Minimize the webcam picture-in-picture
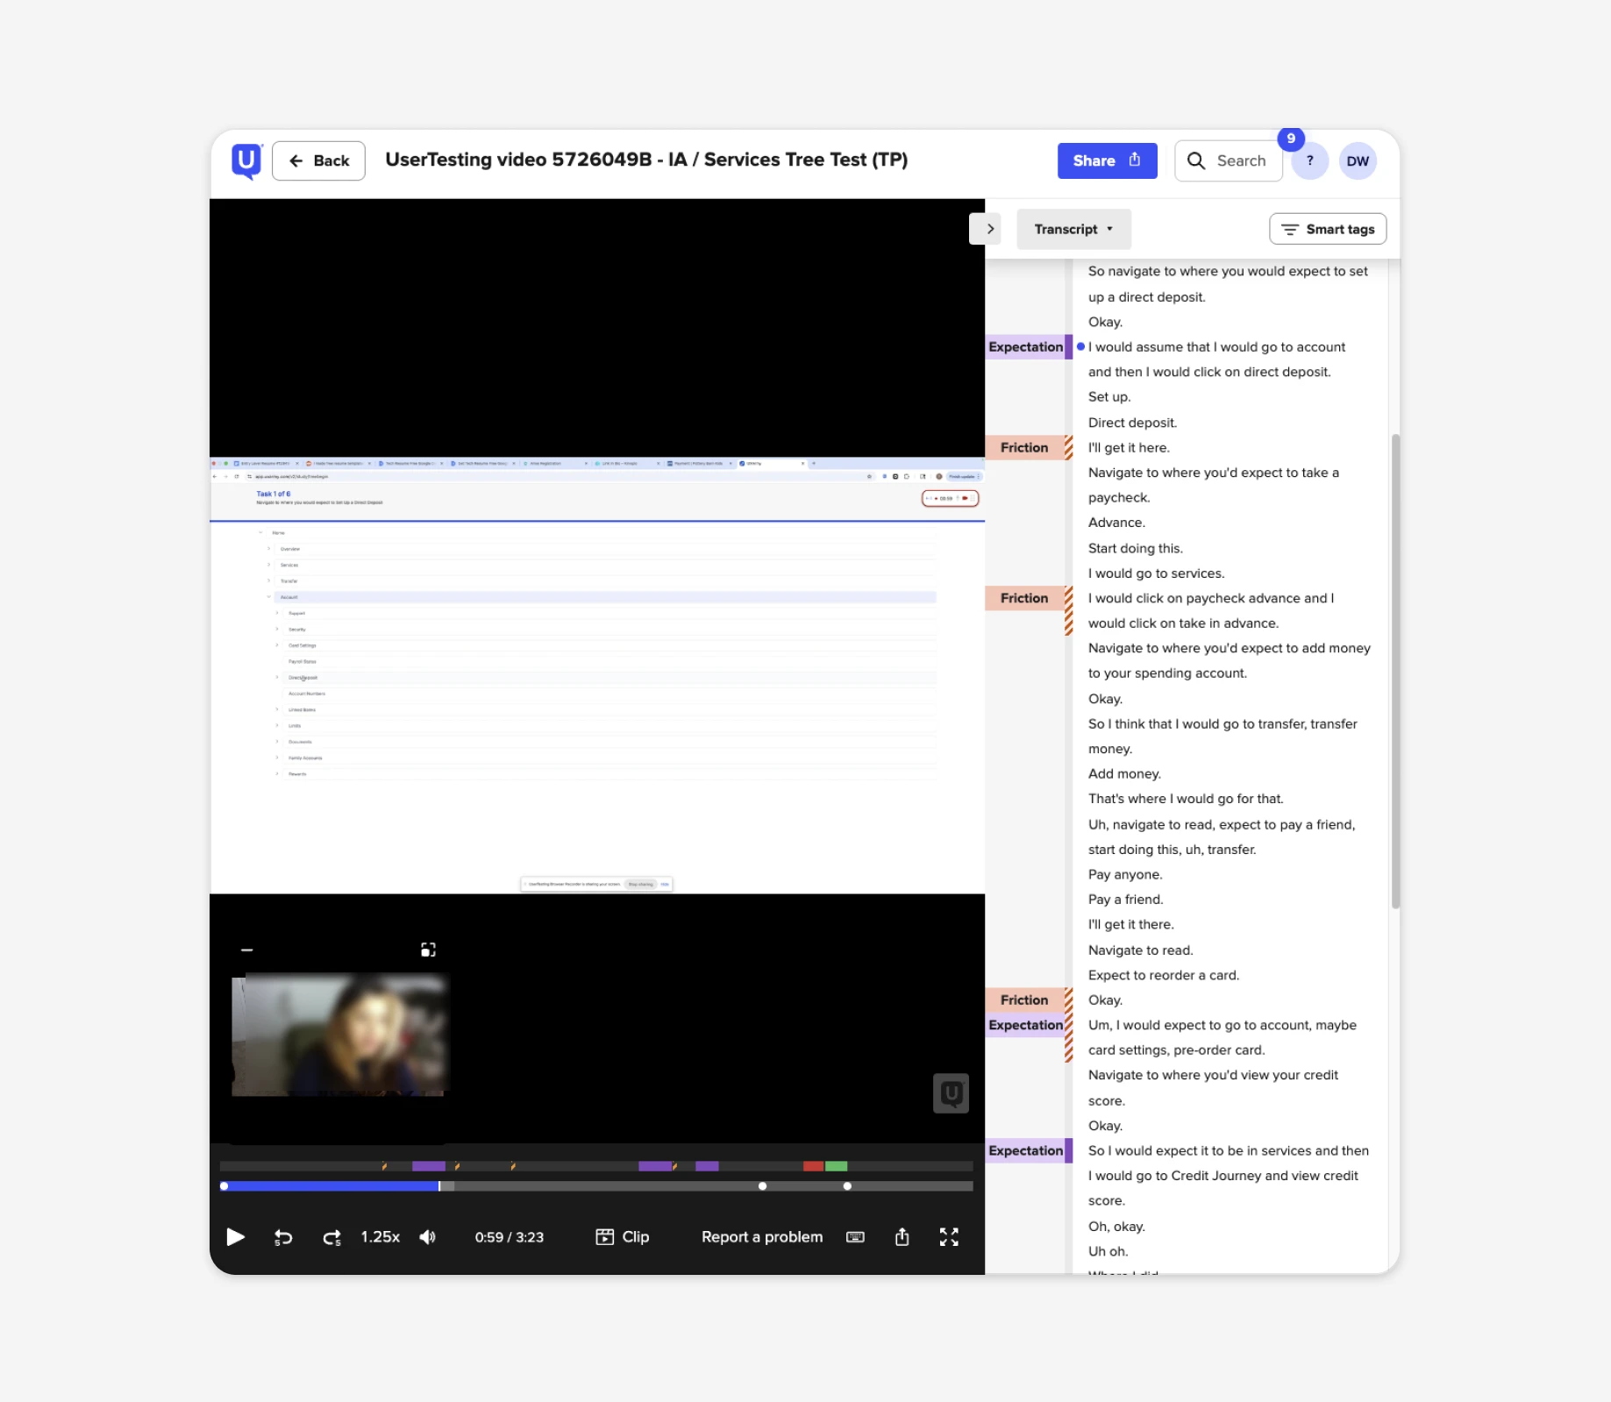This screenshot has height=1402, width=1611. (247, 950)
